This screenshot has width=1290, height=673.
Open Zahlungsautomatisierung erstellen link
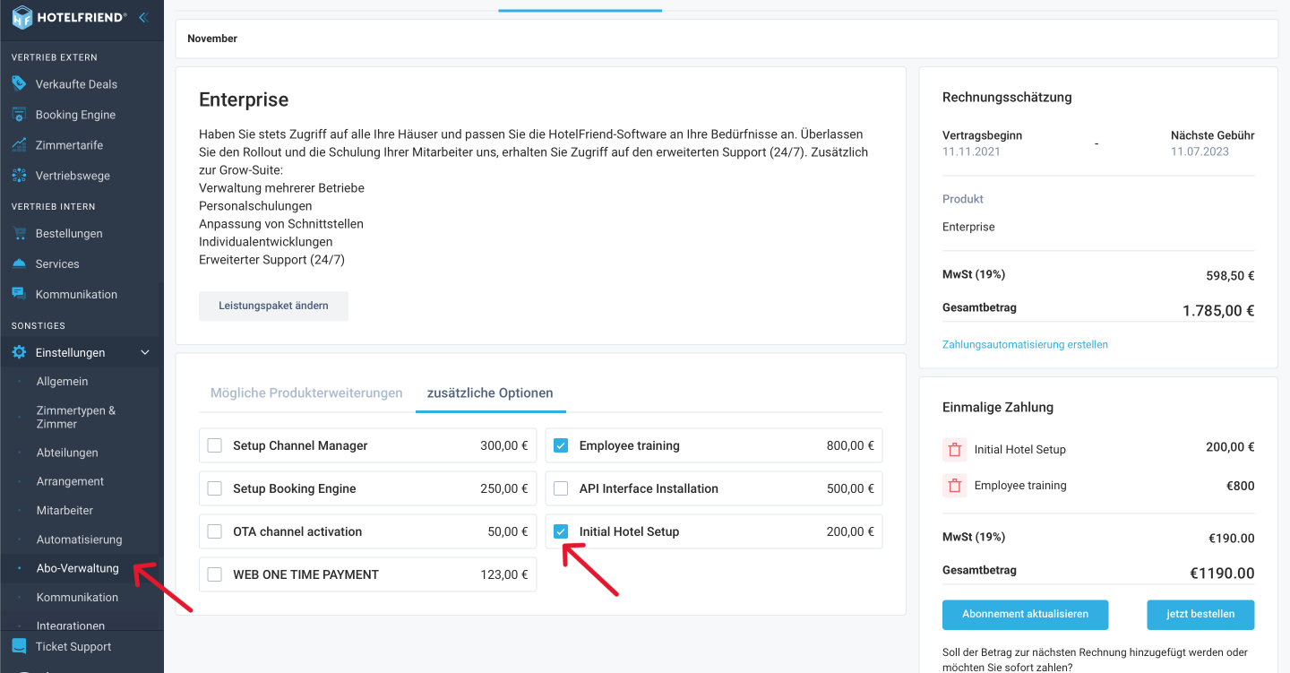[x=1025, y=344]
